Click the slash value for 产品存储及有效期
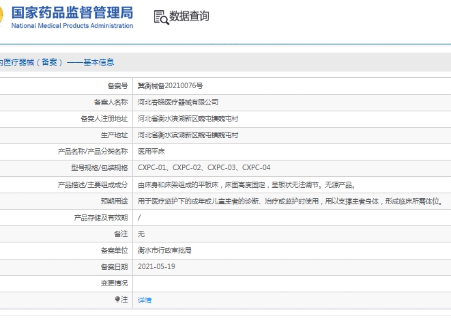Image resolution: width=451 pixels, height=321 pixels. [139, 218]
